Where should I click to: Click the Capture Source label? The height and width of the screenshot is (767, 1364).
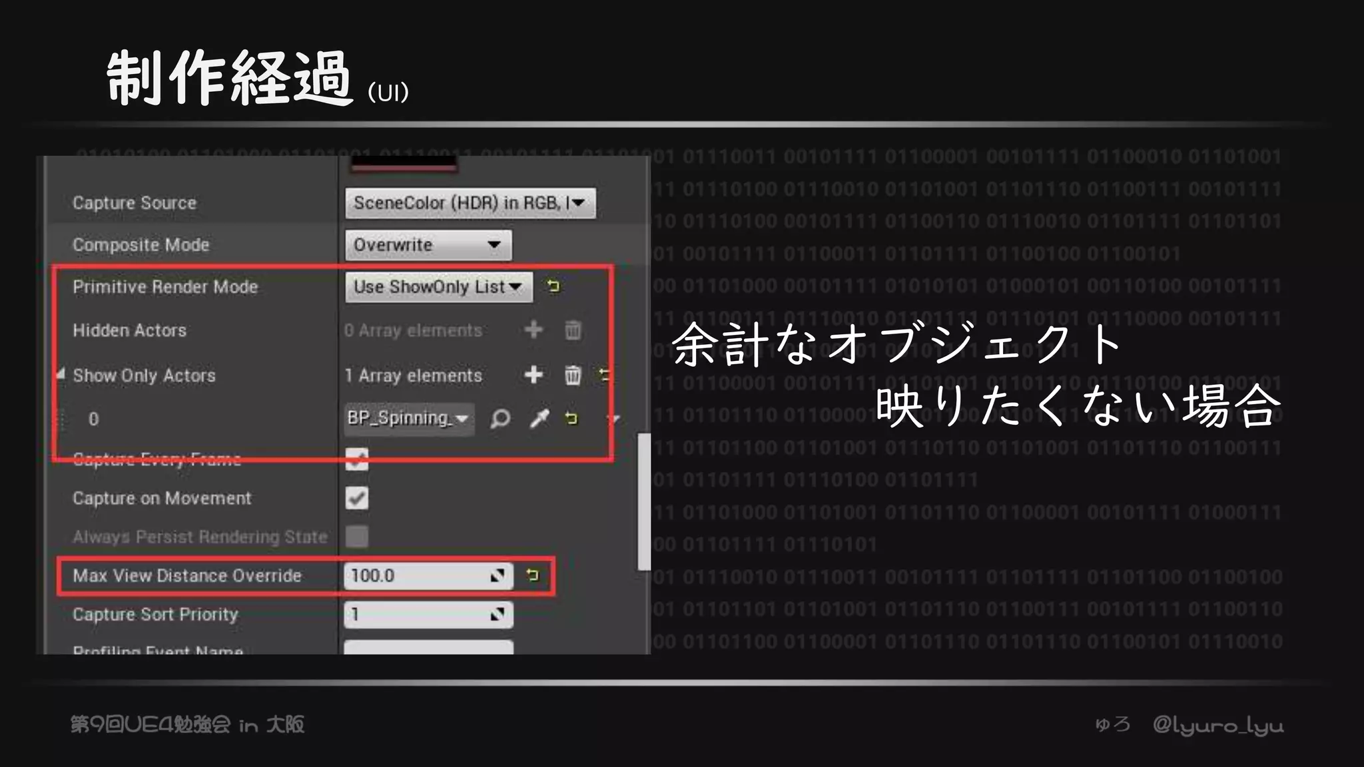click(135, 203)
